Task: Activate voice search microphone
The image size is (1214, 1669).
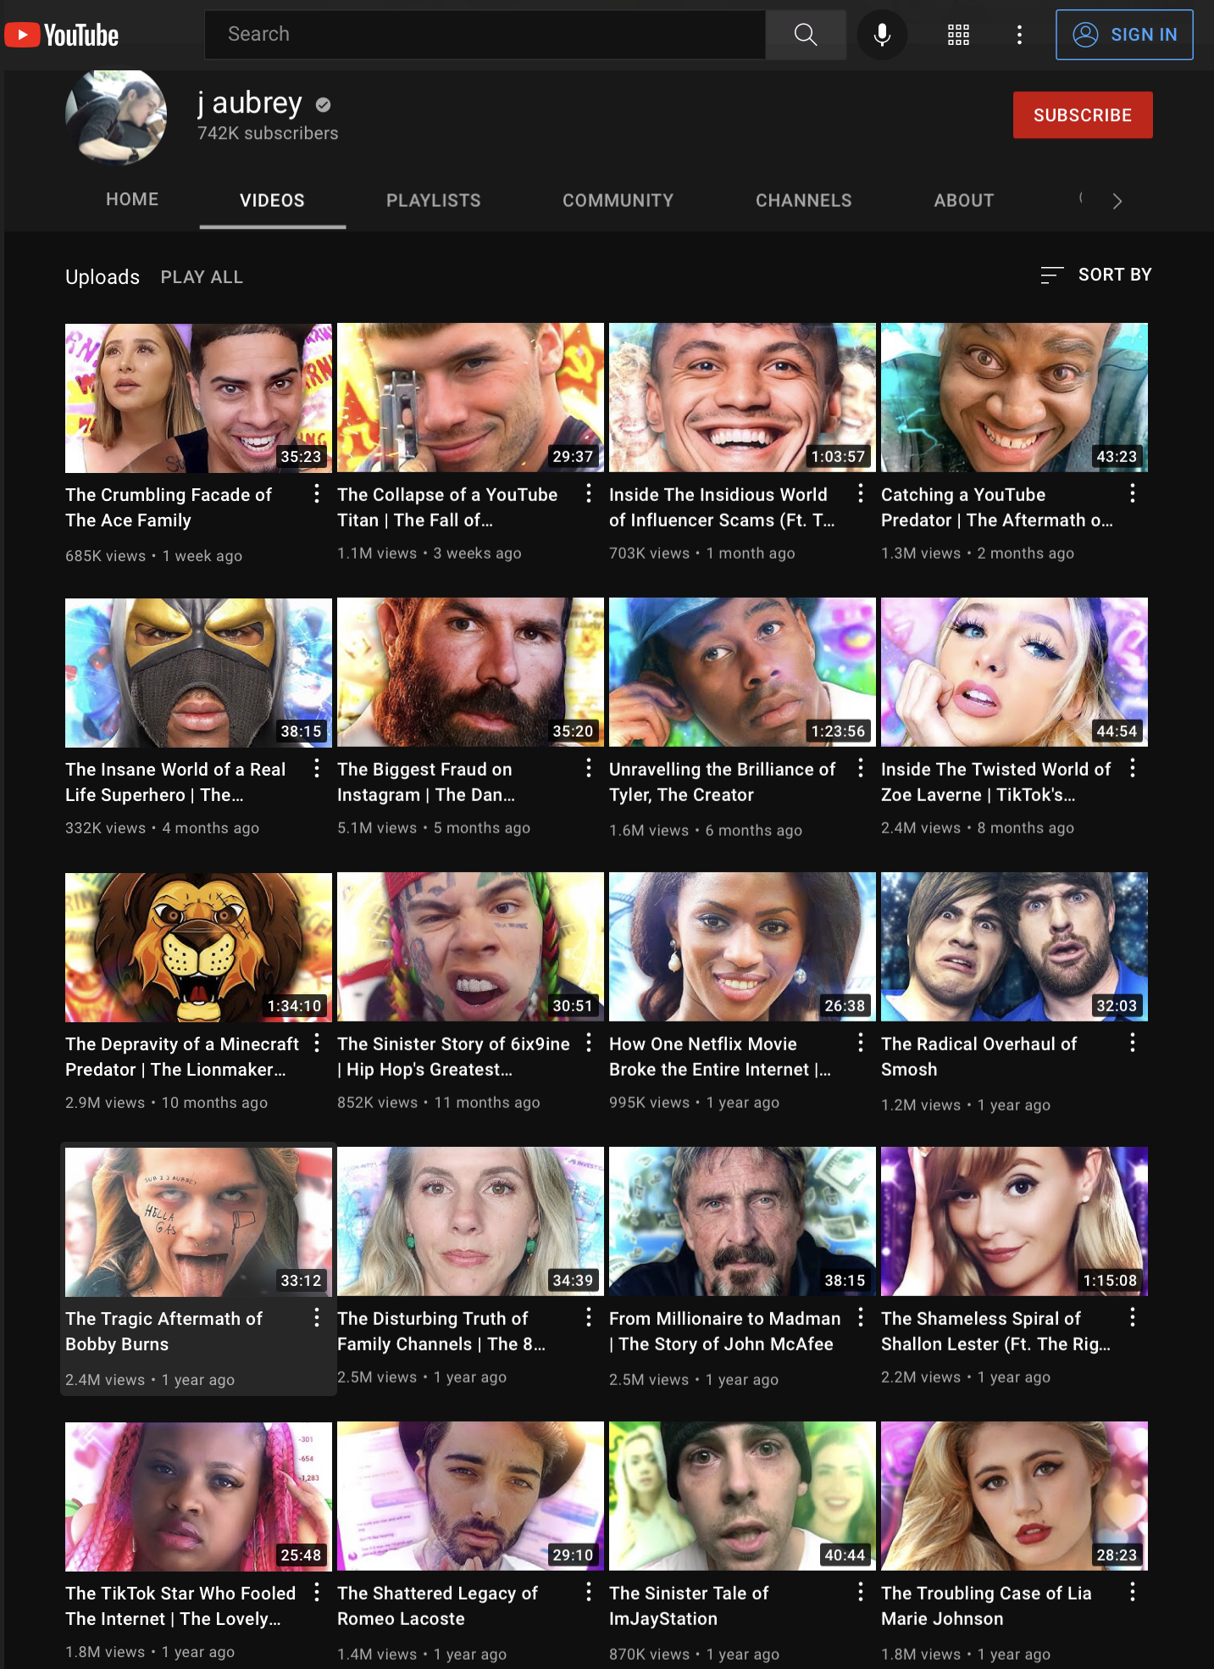Action: tap(882, 35)
